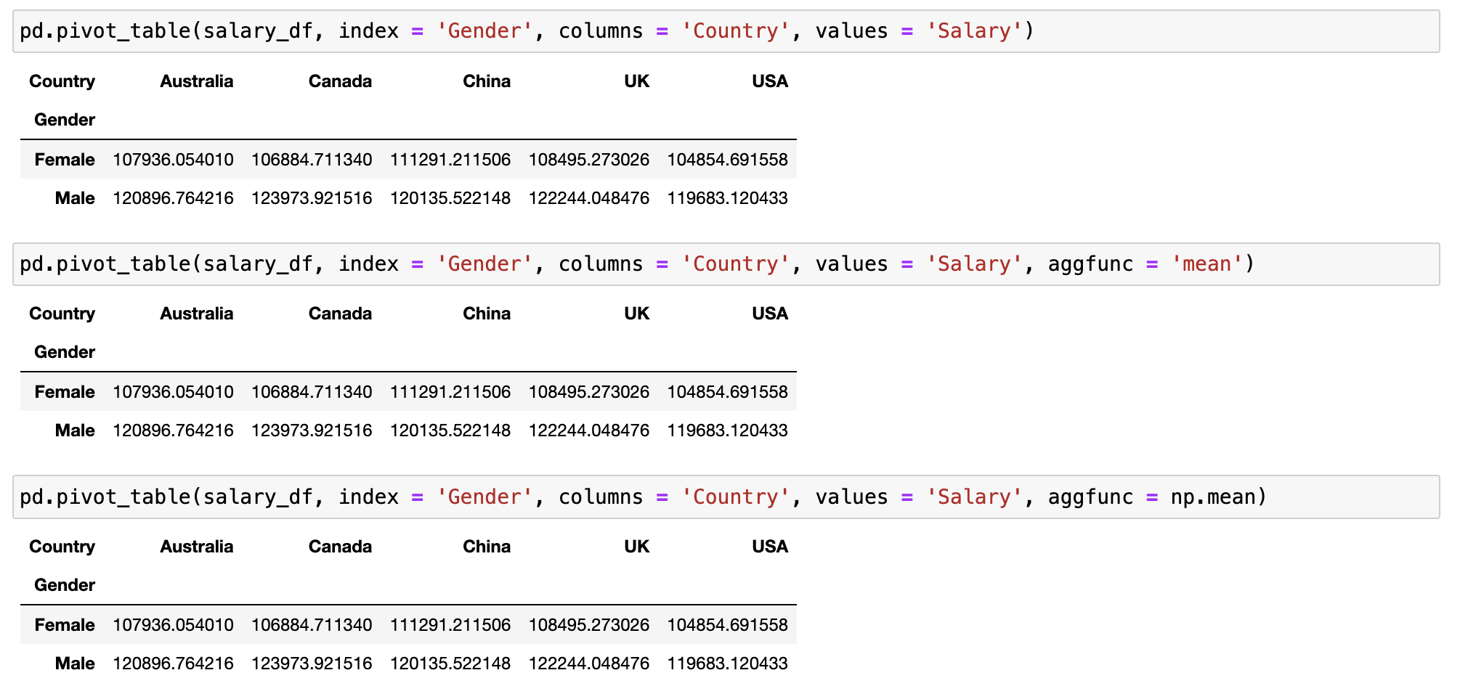Click value 122244.048476 in the first table
The image size is (1460, 694).
pyautogui.click(x=589, y=198)
